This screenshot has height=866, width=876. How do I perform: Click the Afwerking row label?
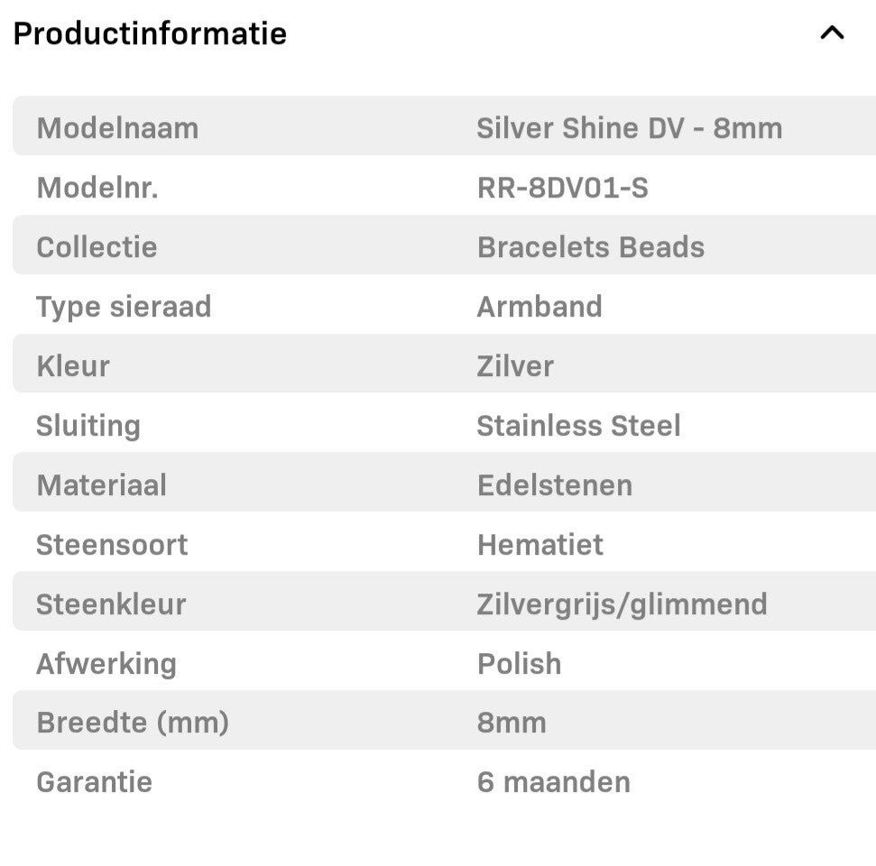(x=106, y=664)
